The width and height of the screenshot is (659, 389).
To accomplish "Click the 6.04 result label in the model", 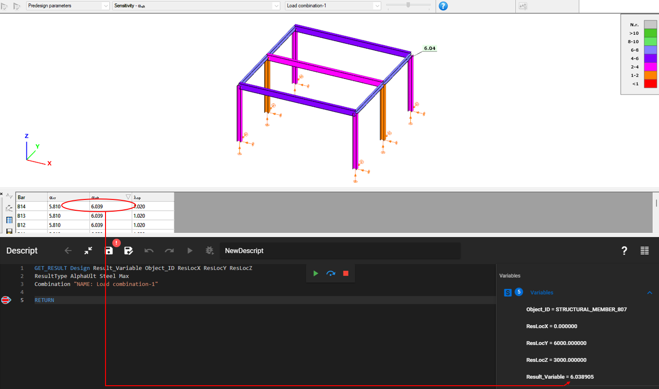I will click(430, 48).
